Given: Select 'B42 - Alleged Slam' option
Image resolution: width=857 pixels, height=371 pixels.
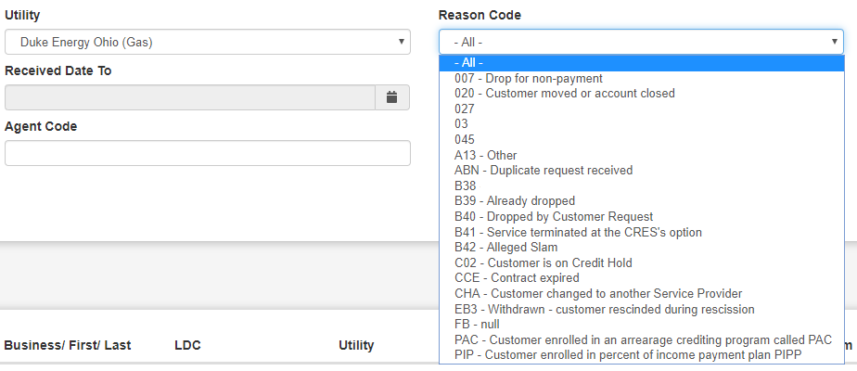Looking at the screenshot, I should tap(642, 248).
